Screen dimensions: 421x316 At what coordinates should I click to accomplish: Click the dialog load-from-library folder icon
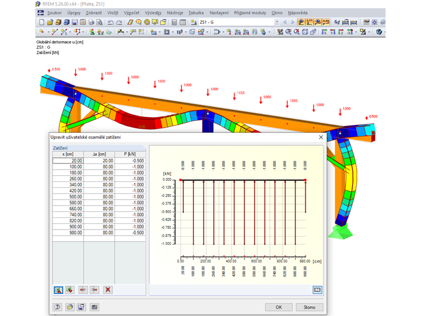[70, 307]
